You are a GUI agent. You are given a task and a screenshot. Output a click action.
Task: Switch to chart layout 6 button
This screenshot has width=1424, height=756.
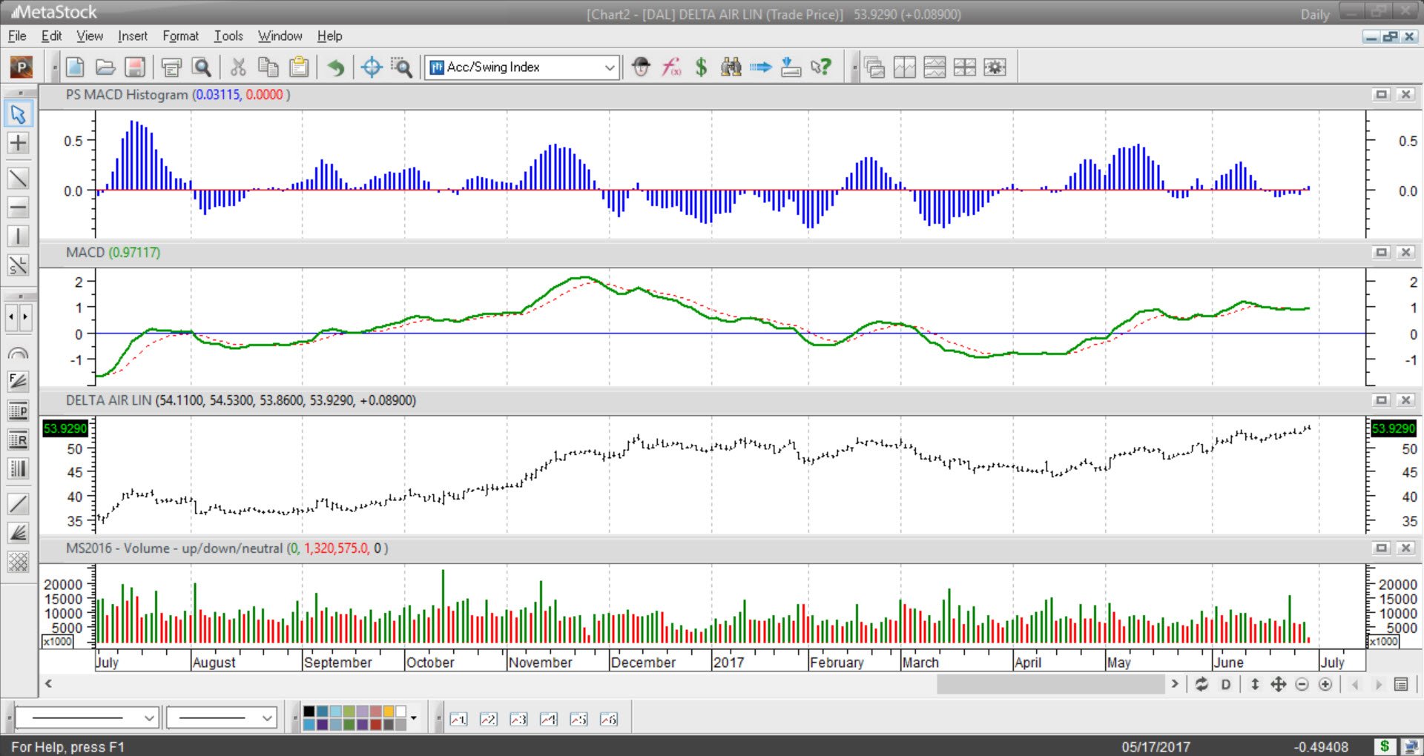608,718
